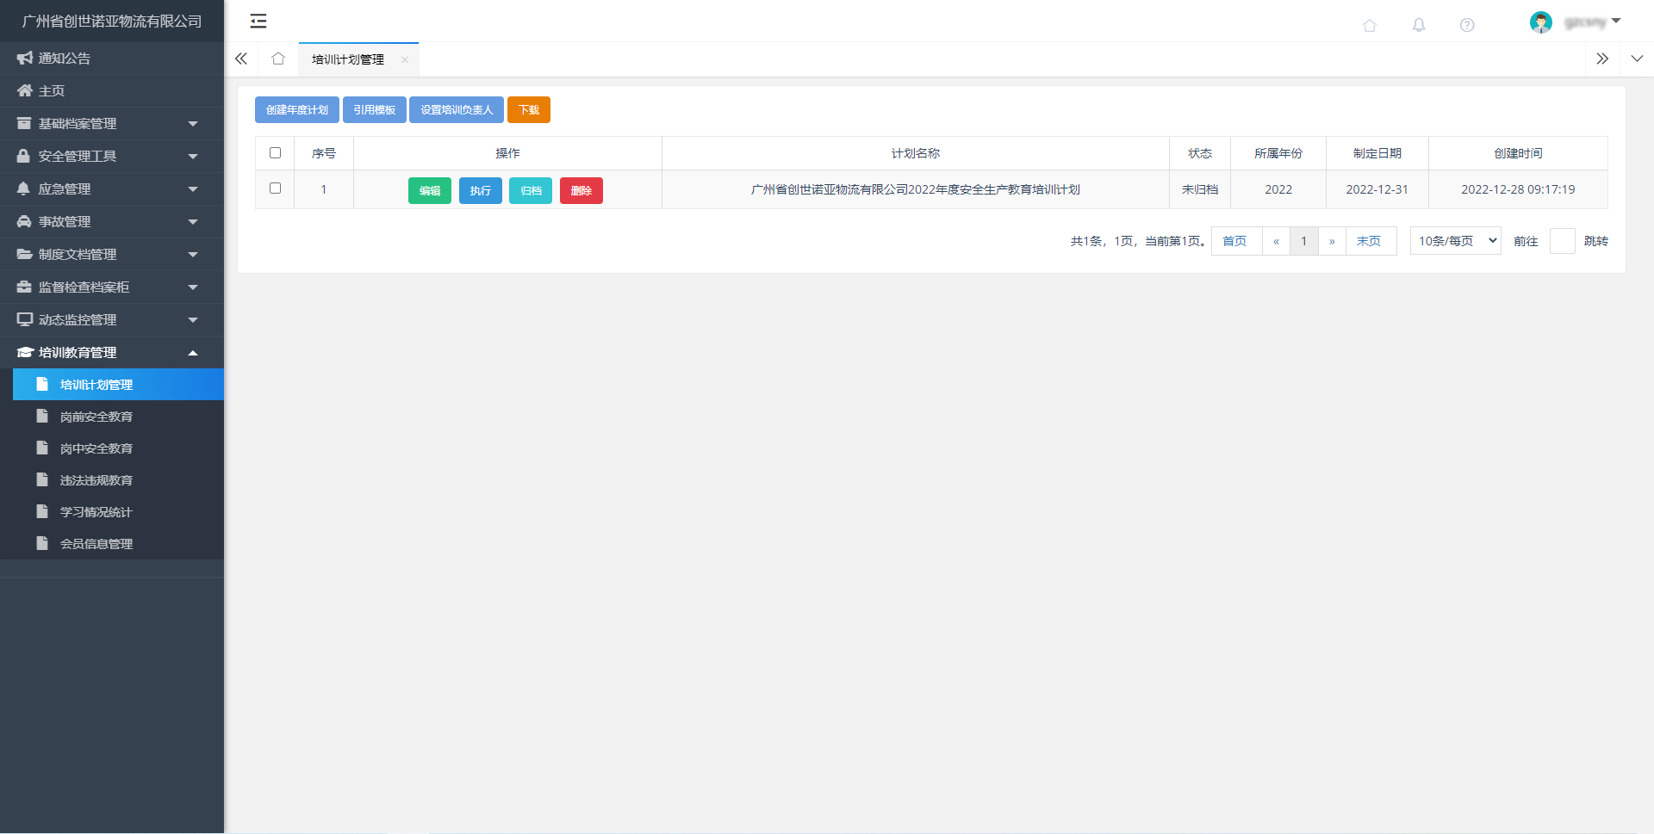Close the 培训计划管理 tab
1654x834 pixels.
click(405, 59)
